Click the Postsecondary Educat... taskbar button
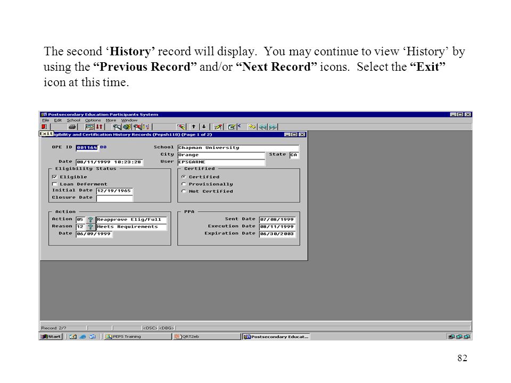The width and height of the screenshot is (511, 383). coord(276,336)
